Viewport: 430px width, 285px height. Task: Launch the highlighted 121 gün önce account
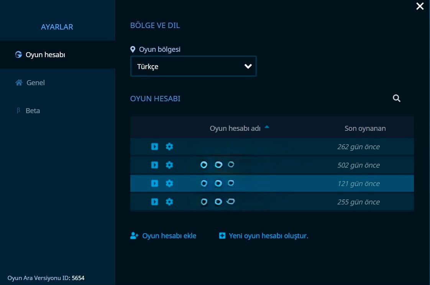[x=155, y=183]
